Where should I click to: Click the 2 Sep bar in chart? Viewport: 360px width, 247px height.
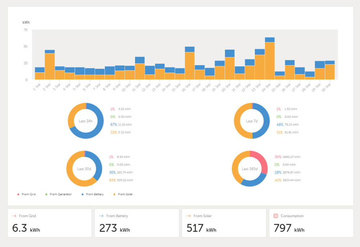coord(50,65)
